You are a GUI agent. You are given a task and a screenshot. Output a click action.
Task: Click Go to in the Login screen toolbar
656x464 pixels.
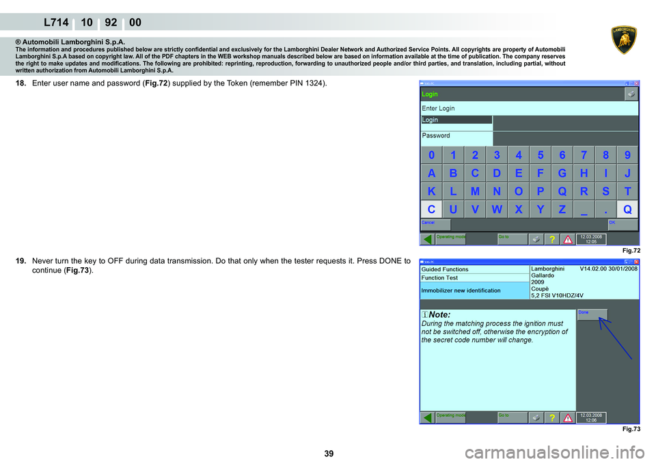coord(512,239)
